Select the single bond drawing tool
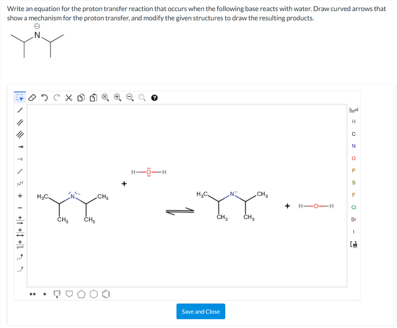 click(x=20, y=110)
